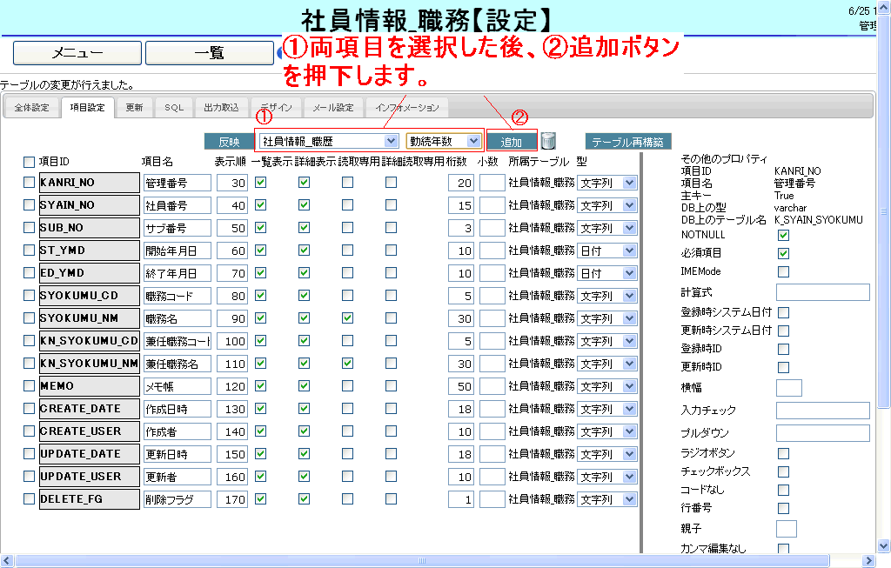Screen dimensions: 891x568
Task: Check the KANRI_NO row selection checkbox
Action: click(29, 183)
